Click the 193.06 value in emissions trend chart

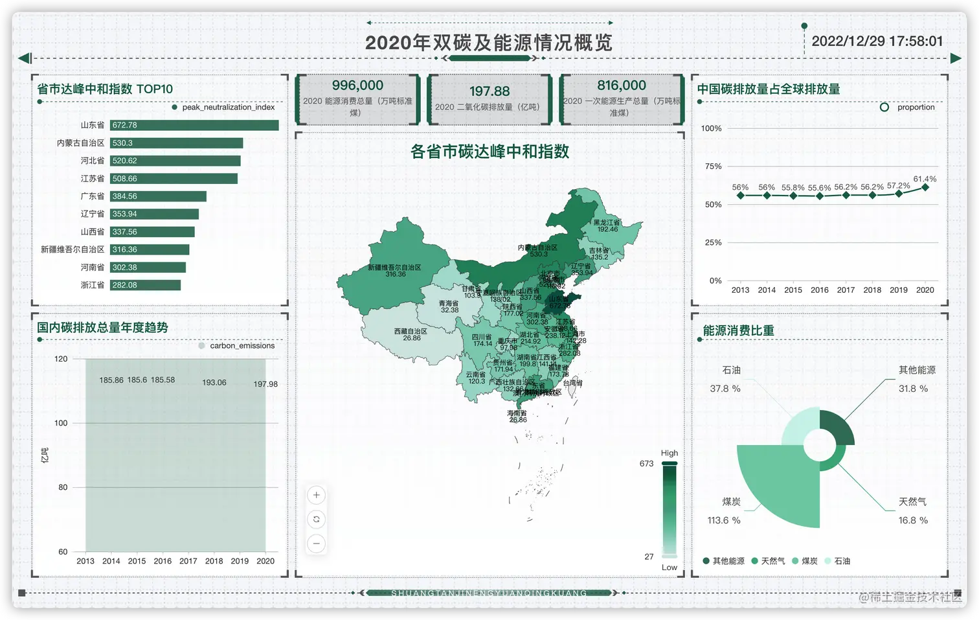click(x=214, y=383)
